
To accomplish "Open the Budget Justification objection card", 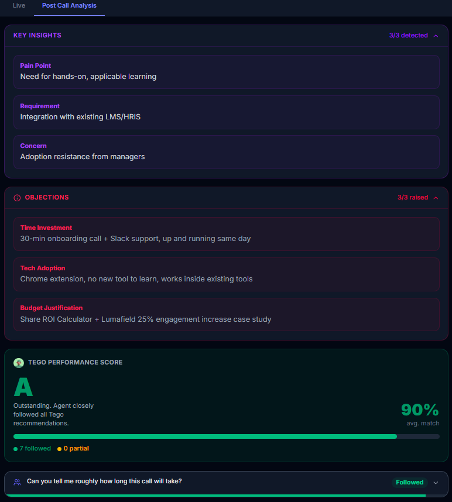I will [x=226, y=314].
